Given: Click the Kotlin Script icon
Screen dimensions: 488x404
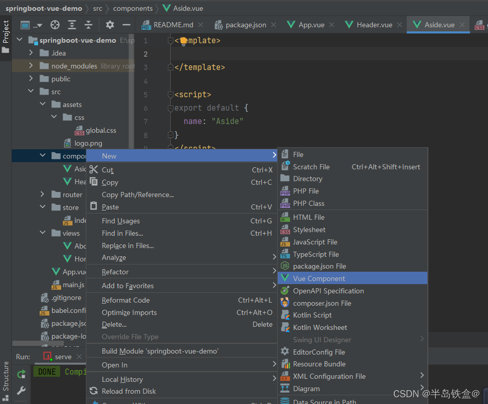Looking at the screenshot, I should (x=285, y=314).
